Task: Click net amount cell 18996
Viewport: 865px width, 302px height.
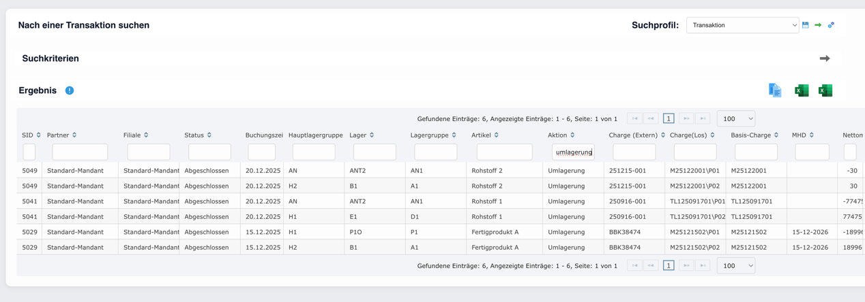Action: click(853, 248)
